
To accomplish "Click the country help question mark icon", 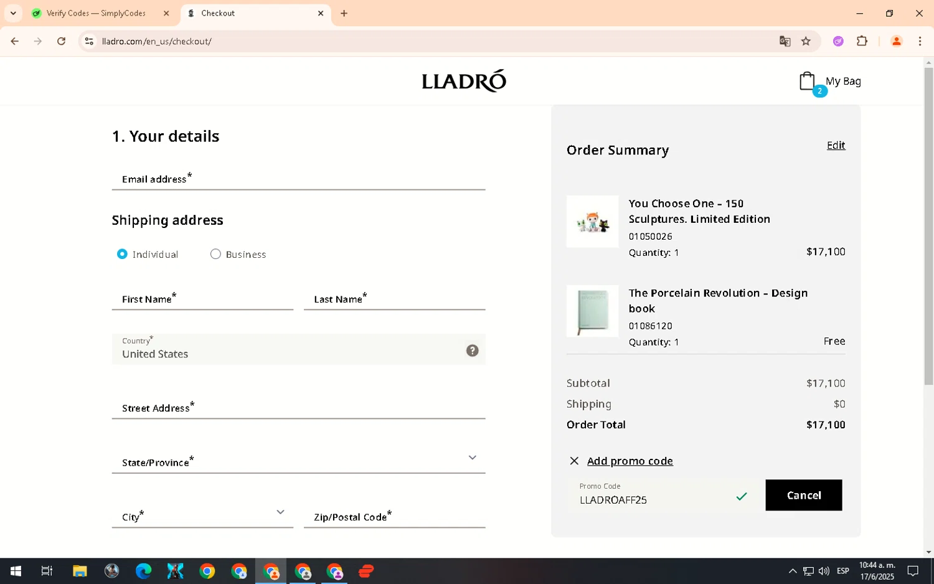I will tap(473, 351).
